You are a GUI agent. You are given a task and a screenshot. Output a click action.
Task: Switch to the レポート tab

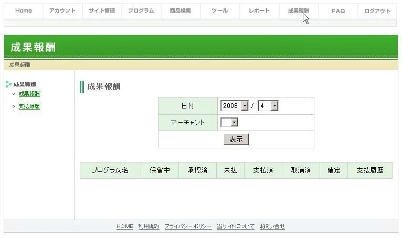point(259,11)
